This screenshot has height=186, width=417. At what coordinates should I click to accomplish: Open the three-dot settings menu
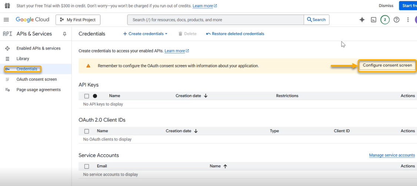pos(408,20)
